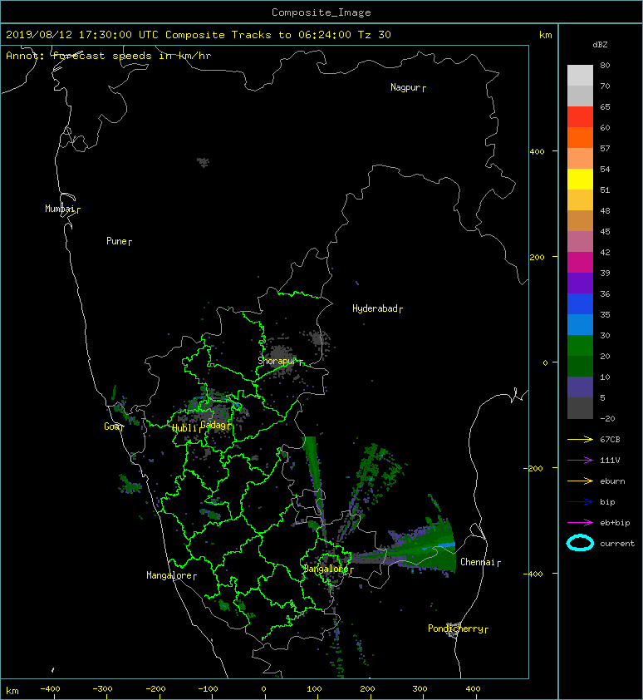Click the 300 tick label on horizontal axis
Image resolution: width=643 pixels, height=700 pixels.
420,689
